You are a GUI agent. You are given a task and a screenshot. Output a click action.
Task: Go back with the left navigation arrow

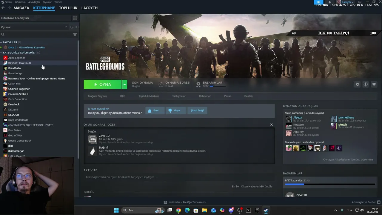(3, 8)
